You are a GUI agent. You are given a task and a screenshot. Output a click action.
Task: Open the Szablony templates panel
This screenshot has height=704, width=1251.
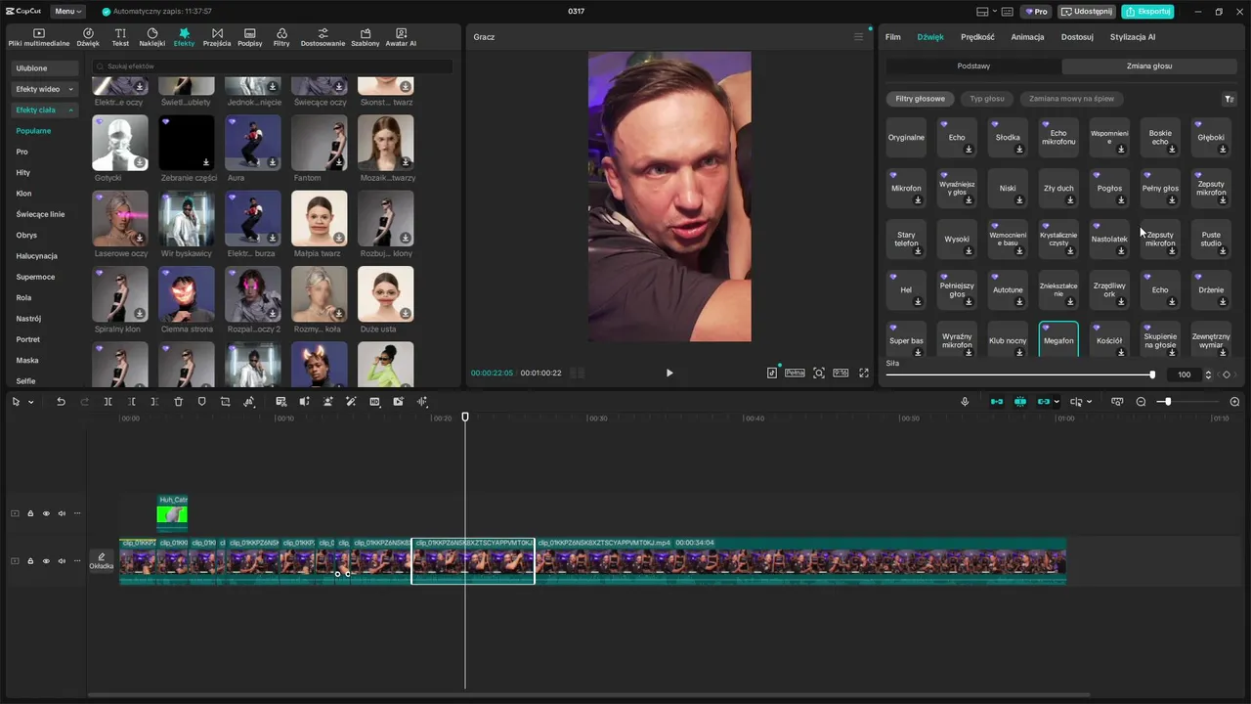[x=366, y=37]
